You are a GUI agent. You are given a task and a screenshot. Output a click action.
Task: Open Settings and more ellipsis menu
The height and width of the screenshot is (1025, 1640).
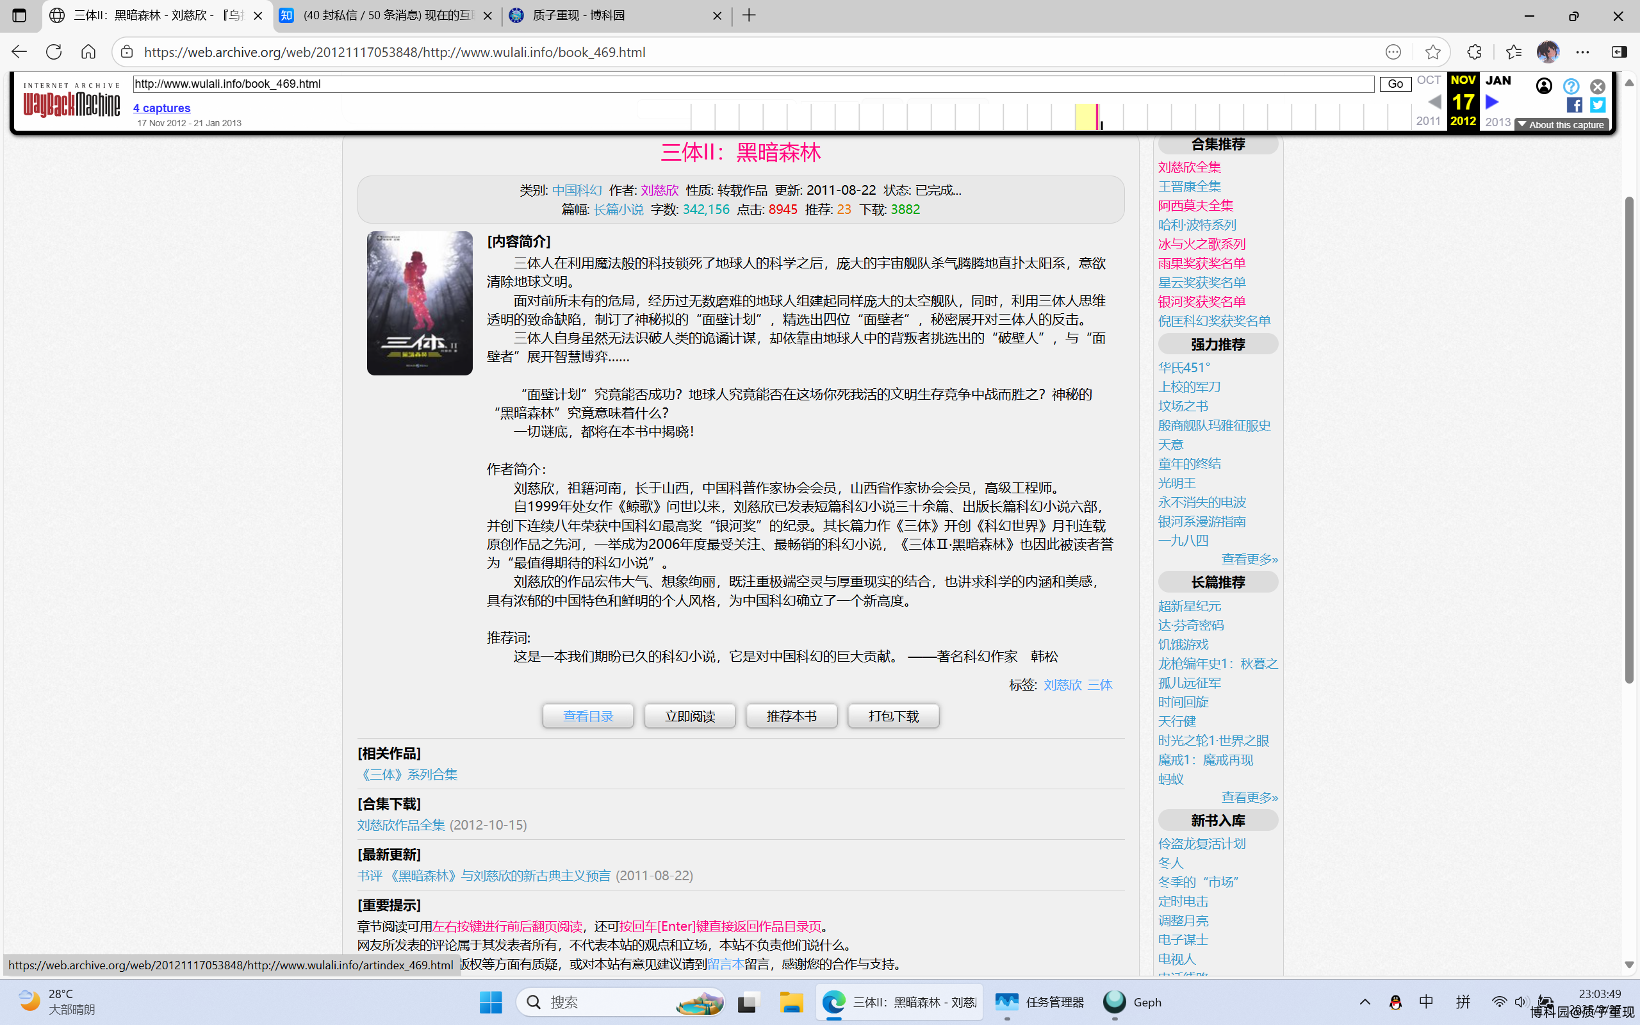coord(1582,51)
